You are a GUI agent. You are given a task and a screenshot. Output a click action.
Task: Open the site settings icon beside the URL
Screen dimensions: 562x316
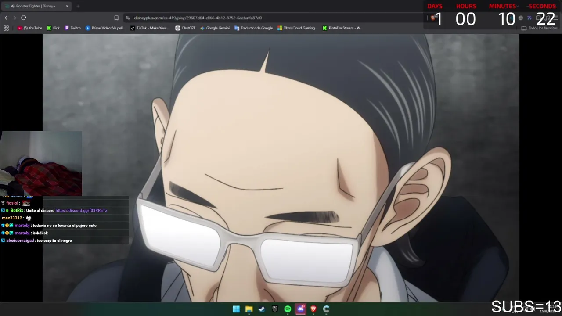click(x=128, y=18)
